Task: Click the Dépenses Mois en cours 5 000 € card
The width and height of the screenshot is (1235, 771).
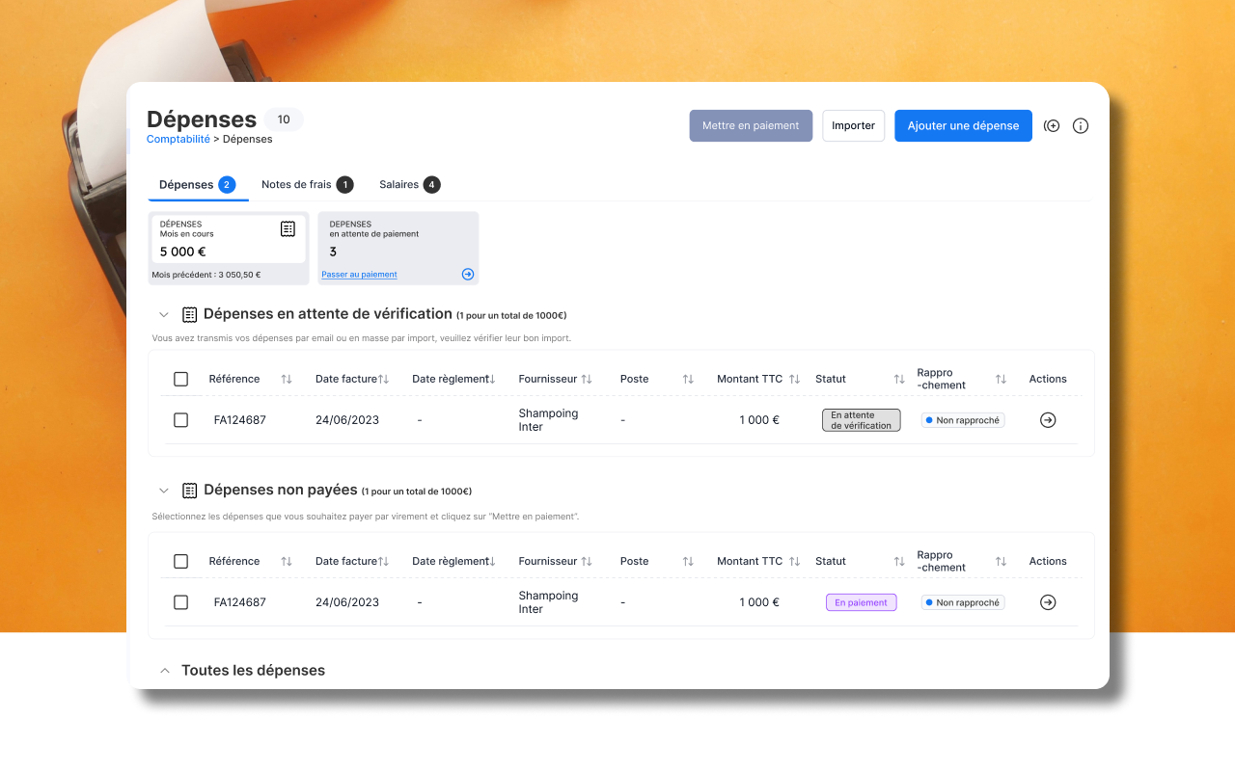Action: (x=229, y=249)
